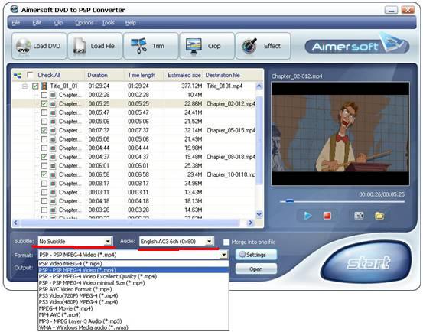Click destination file Chapter_08-018.mp4

[231, 157]
